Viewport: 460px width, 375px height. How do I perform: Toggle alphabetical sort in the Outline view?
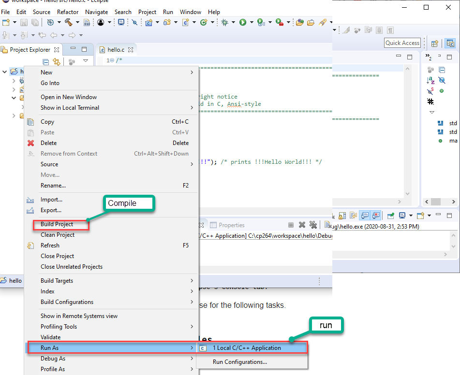(430, 80)
